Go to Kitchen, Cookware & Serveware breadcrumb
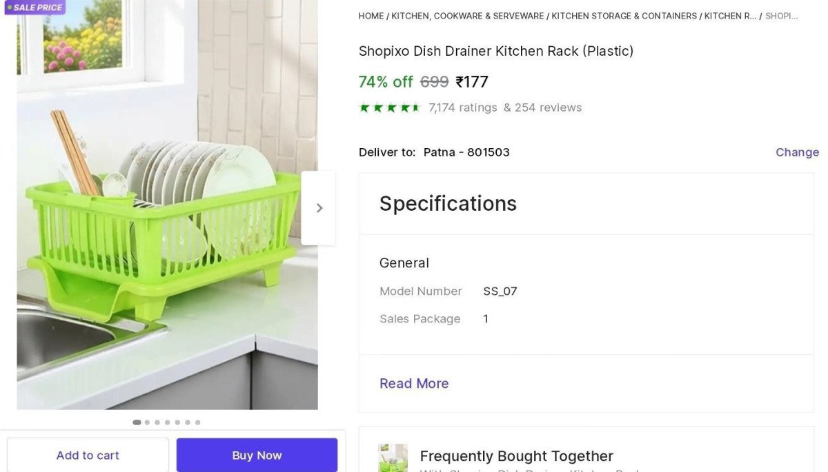 click(468, 16)
